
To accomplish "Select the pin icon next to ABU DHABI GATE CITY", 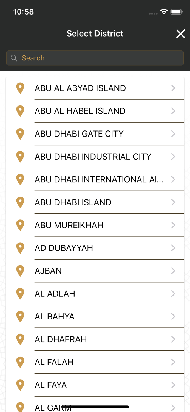I will pyautogui.click(x=20, y=134).
